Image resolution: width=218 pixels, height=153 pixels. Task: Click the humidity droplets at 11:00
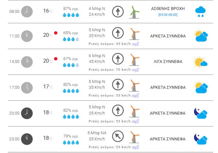click(71, 39)
